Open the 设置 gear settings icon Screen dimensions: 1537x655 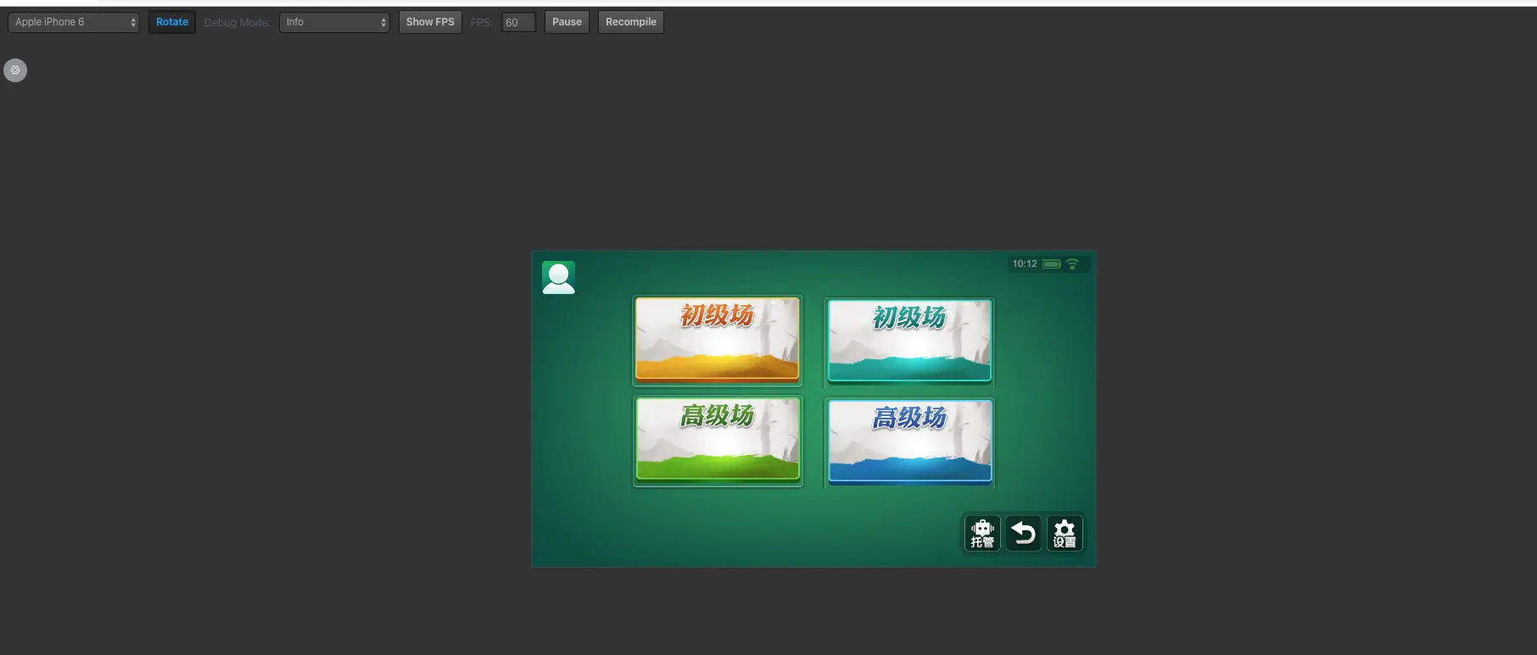[x=1065, y=534]
